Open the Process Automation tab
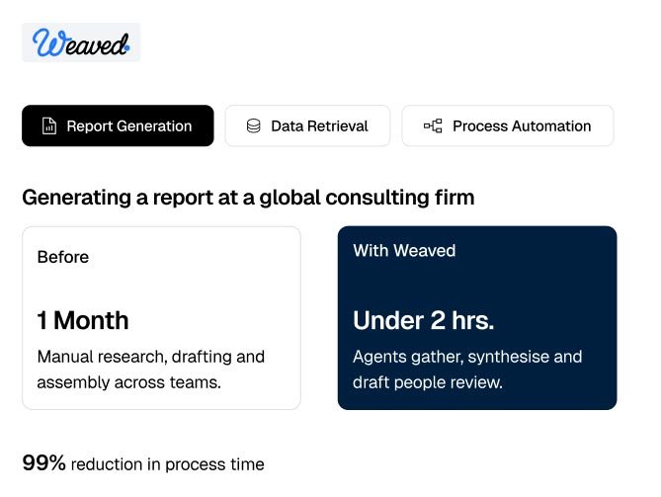Image resolution: width=661 pixels, height=497 pixels. point(508,125)
